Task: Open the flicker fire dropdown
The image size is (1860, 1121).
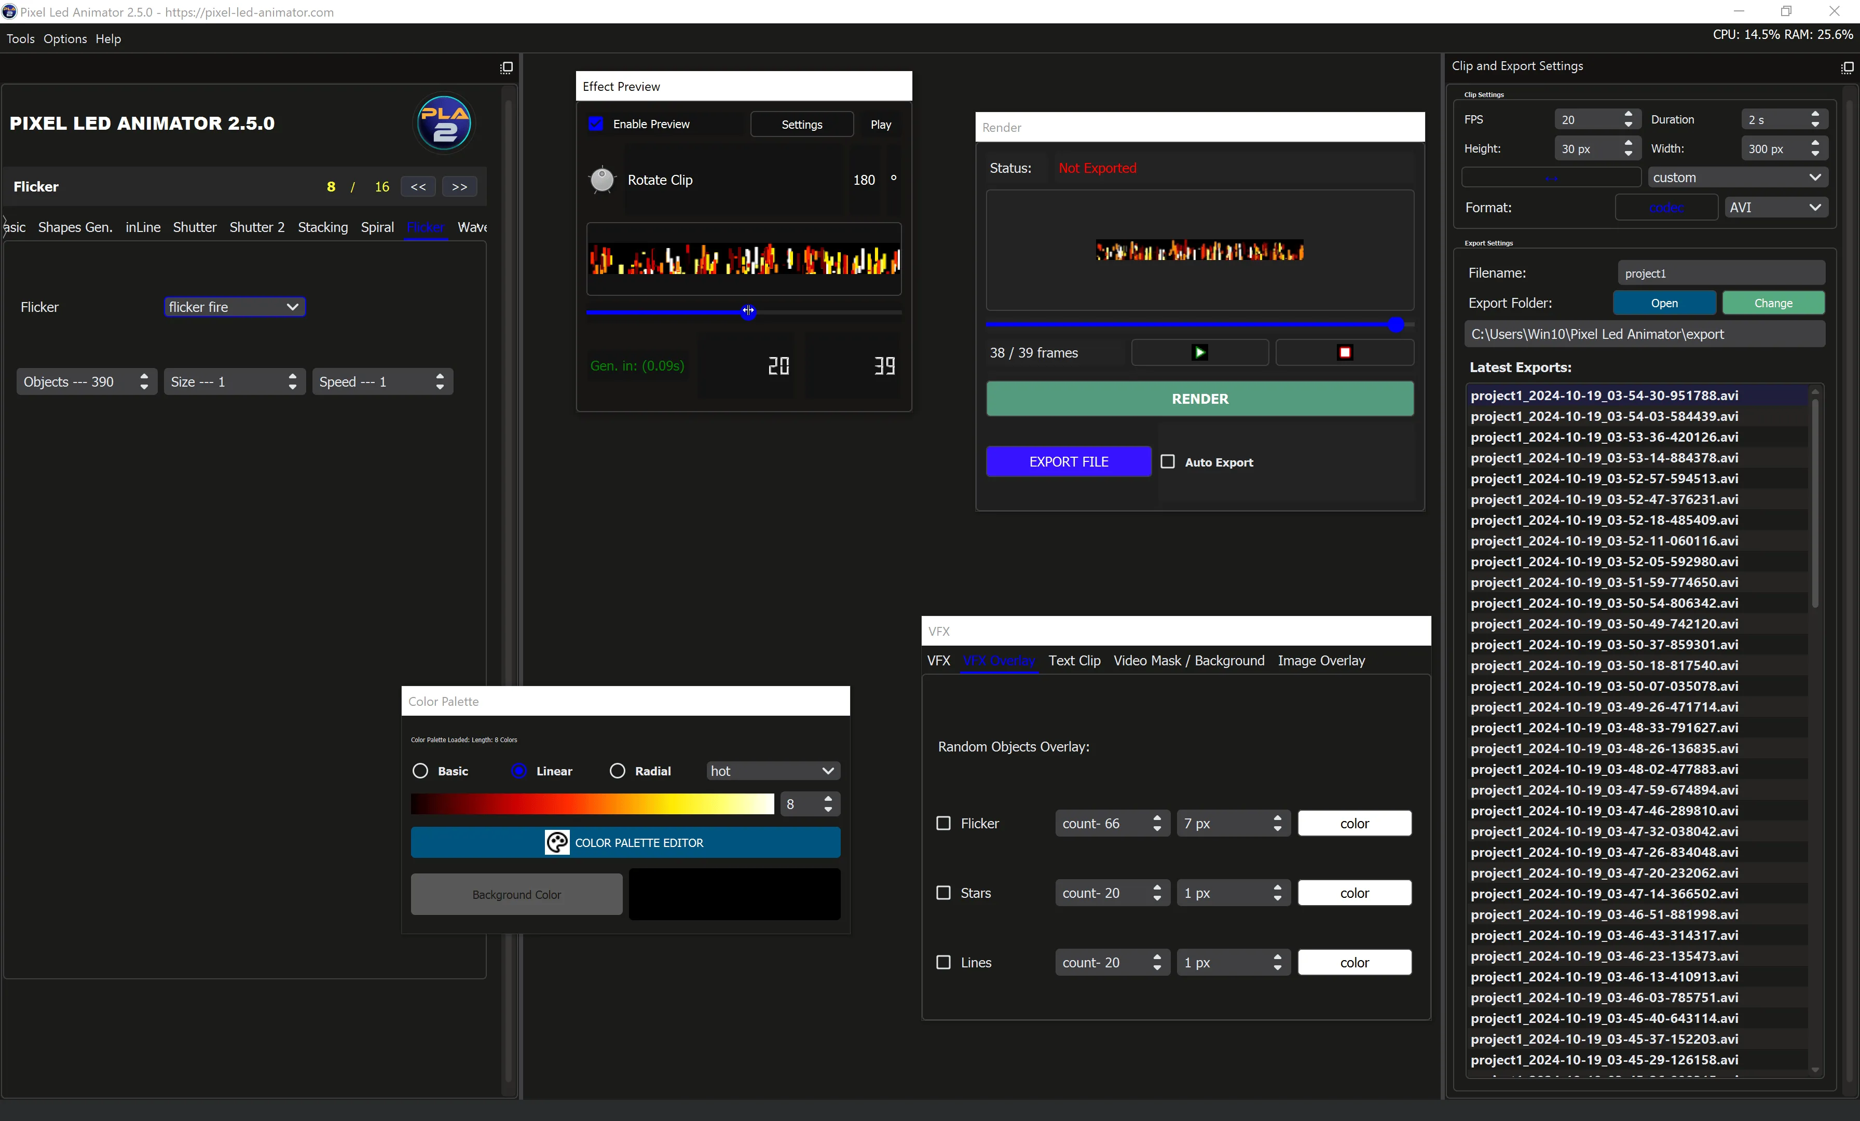Action: click(x=235, y=307)
